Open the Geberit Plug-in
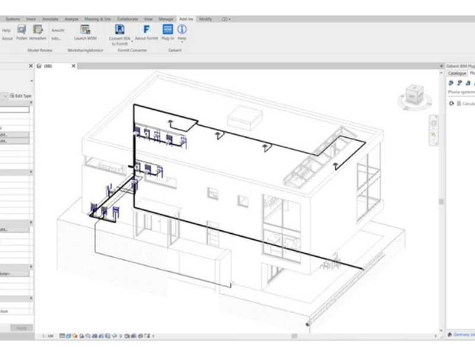The image size is (475, 356). click(x=167, y=31)
